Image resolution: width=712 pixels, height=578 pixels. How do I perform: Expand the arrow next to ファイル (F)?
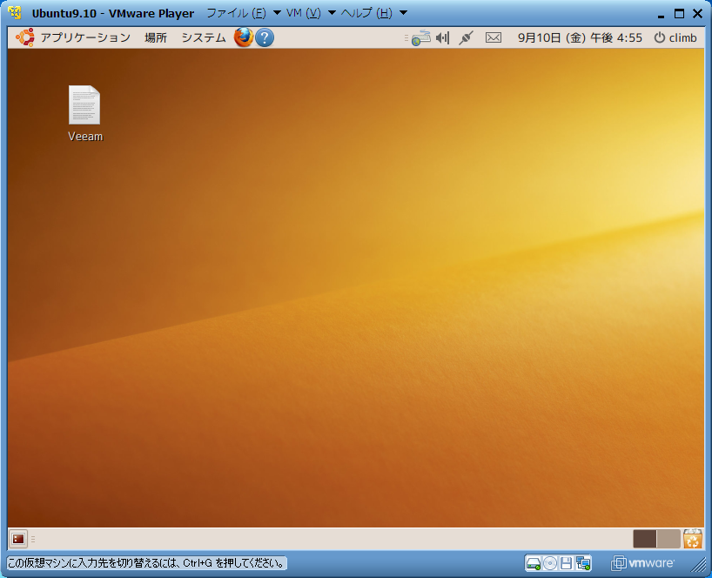pos(277,13)
